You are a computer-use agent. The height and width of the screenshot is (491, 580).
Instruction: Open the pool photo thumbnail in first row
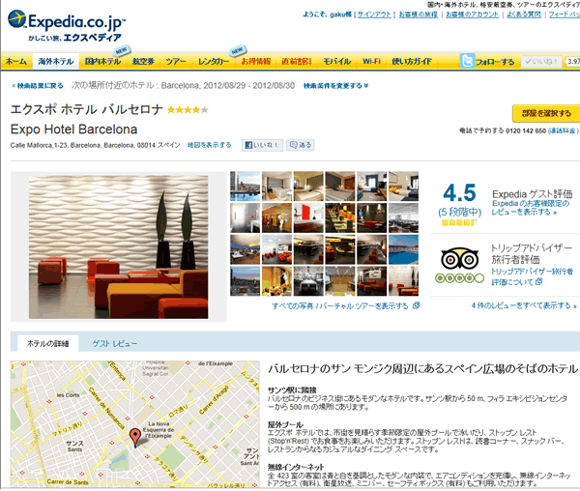(245, 187)
